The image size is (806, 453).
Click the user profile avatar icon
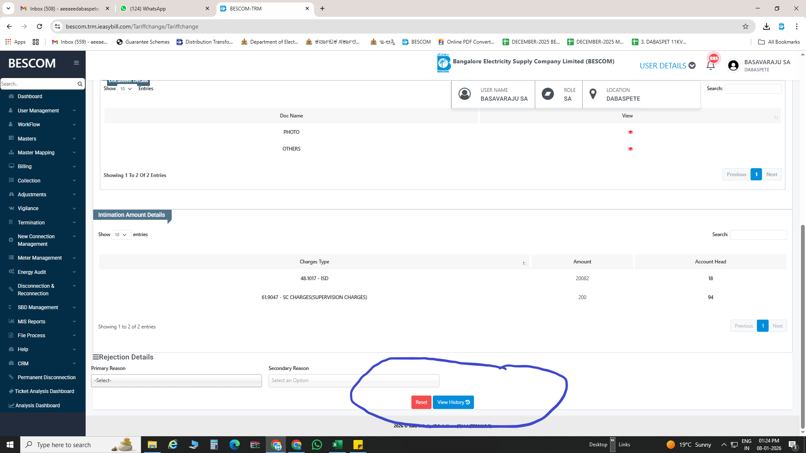pos(733,65)
